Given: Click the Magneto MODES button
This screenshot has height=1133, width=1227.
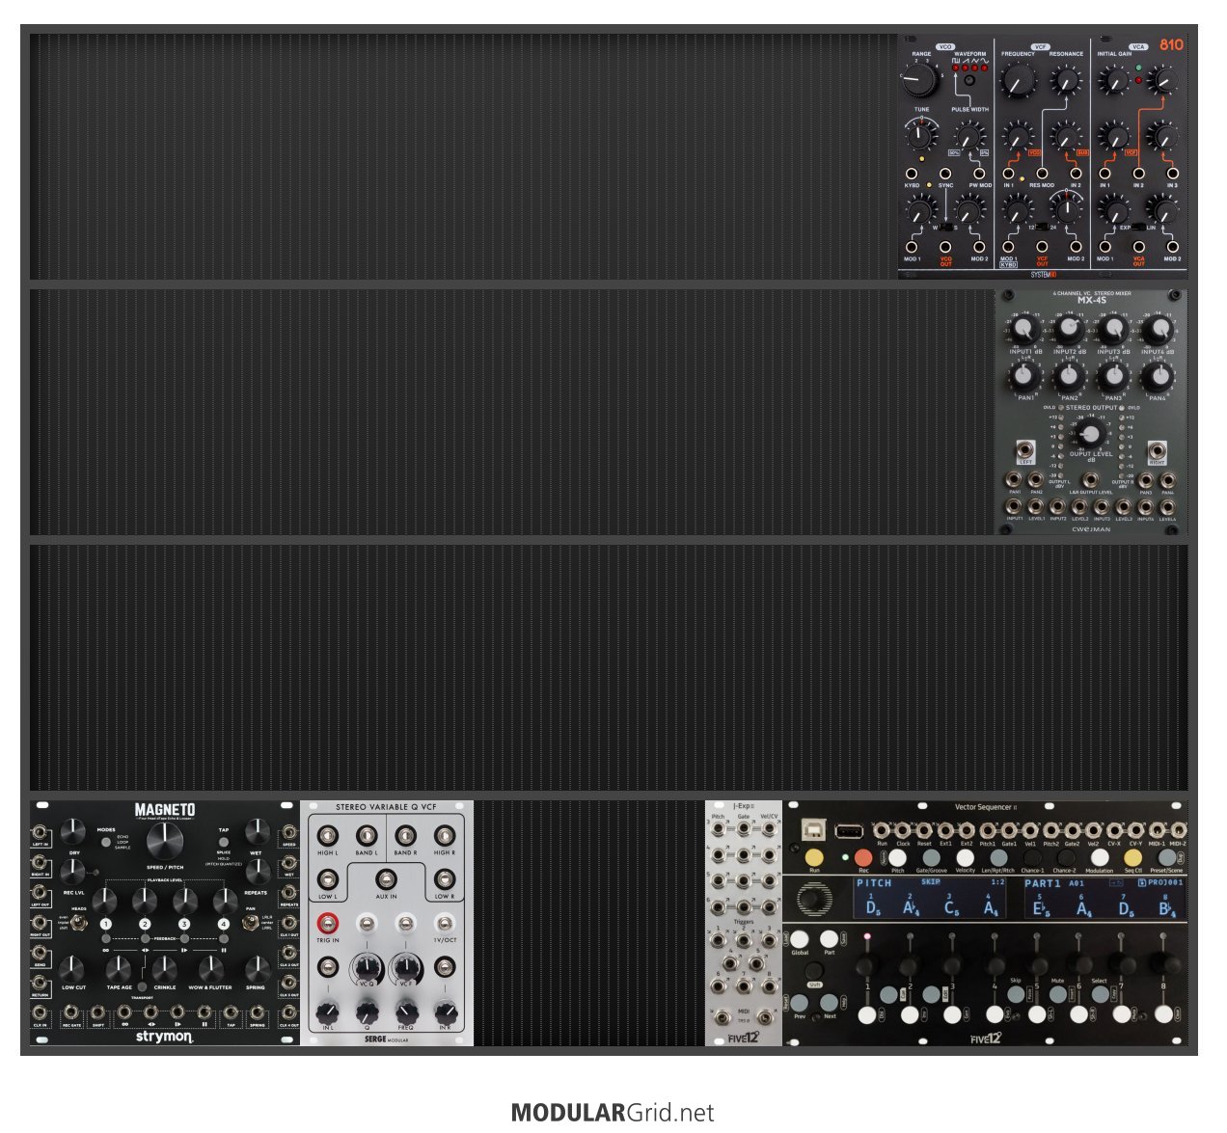Looking at the screenshot, I should pyautogui.click(x=105, y=843).
